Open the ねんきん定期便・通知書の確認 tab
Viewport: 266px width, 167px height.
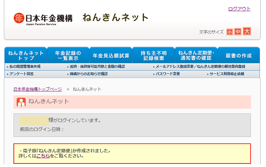pyautogui.click(x=196, y=55)
